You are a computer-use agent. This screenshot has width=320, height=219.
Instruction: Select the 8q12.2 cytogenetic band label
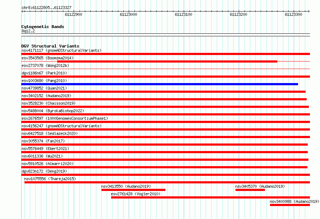pyautogui.click(x=28, y=31)
